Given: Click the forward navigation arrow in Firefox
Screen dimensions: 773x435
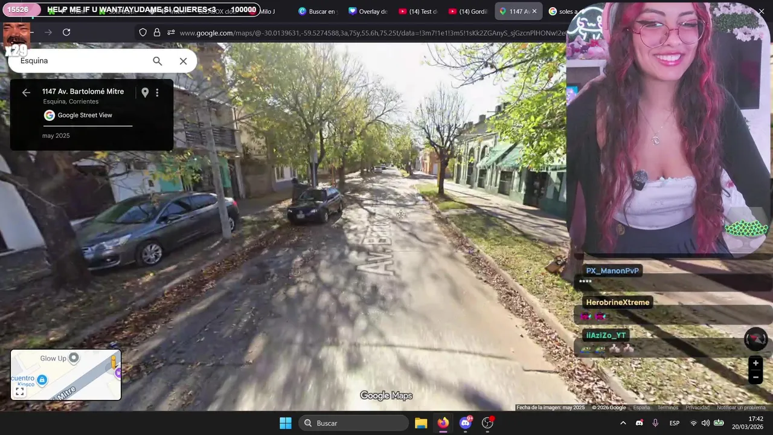Looking at the screenshot, I should tap(48, 33).
